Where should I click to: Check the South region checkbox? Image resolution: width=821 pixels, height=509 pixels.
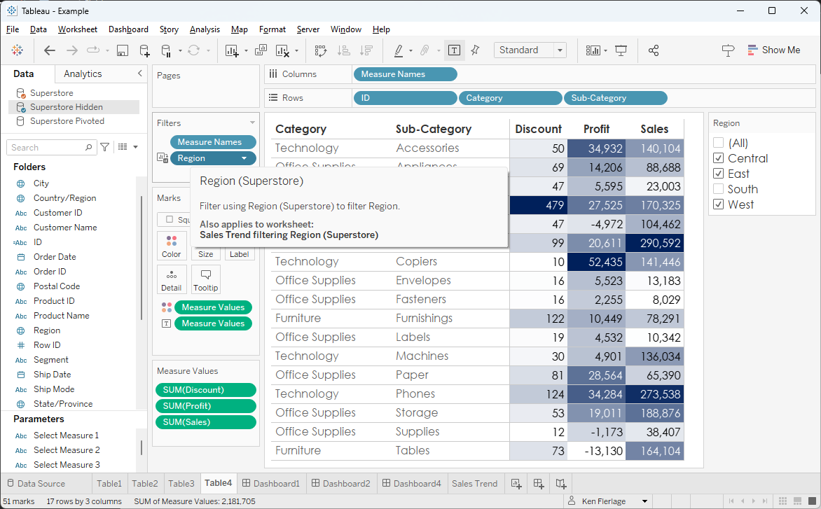coord(719,189)
